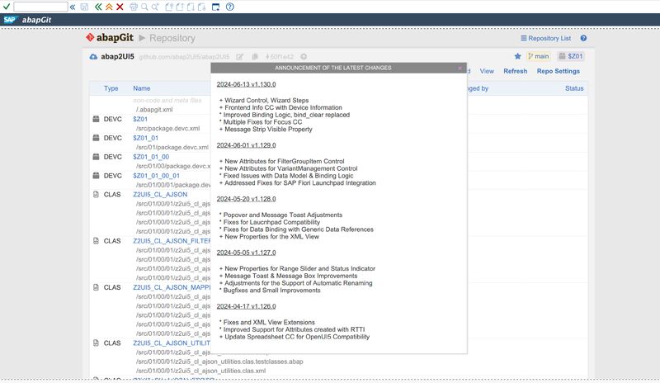The image size is (660, 383).
Task: Click the Next Page icon
Action: point(191,7)
